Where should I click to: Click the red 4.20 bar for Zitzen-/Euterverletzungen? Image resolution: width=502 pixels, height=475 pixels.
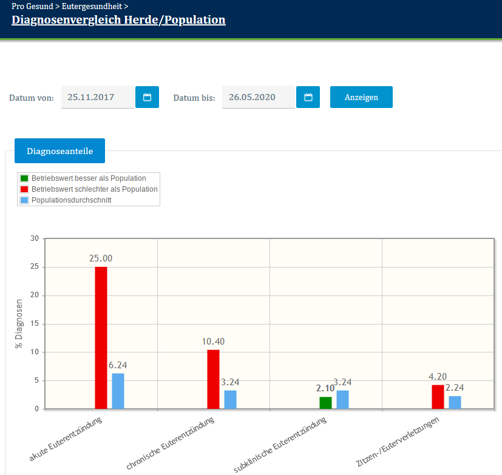point(438,397)
